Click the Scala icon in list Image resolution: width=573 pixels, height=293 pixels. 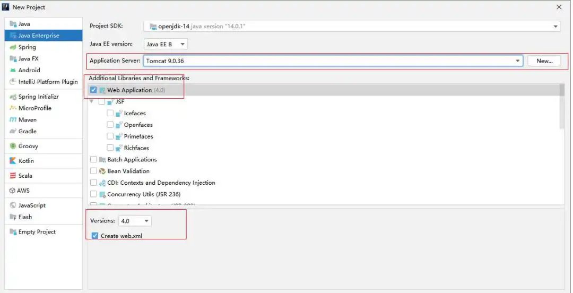point(13,176)
